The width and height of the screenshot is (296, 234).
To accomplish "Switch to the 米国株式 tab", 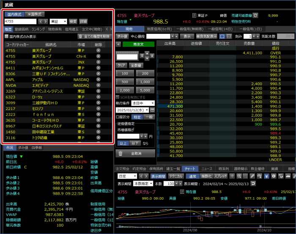I will (x=35, y=14).
